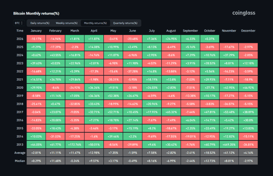
Task: Click the January column header
Action: coord(36,31)
